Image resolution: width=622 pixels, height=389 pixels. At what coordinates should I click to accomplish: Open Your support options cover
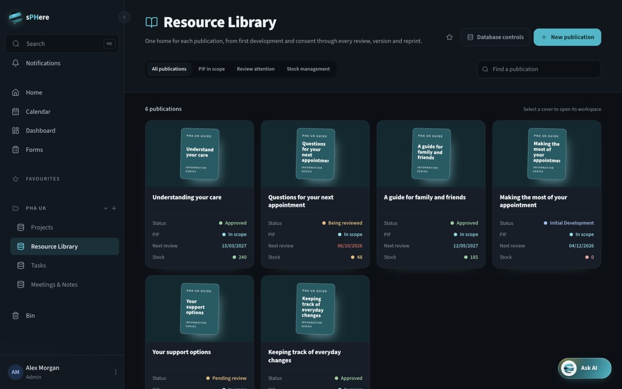(x=200, y=309)
